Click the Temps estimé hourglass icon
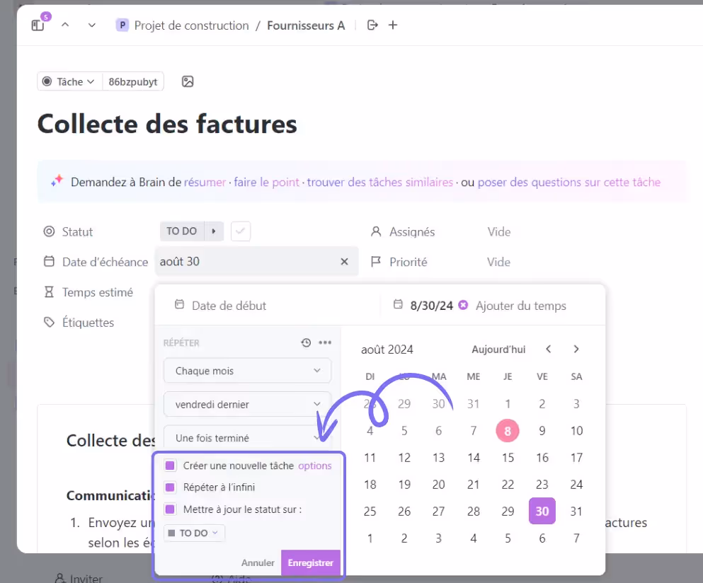 [48, 292]
